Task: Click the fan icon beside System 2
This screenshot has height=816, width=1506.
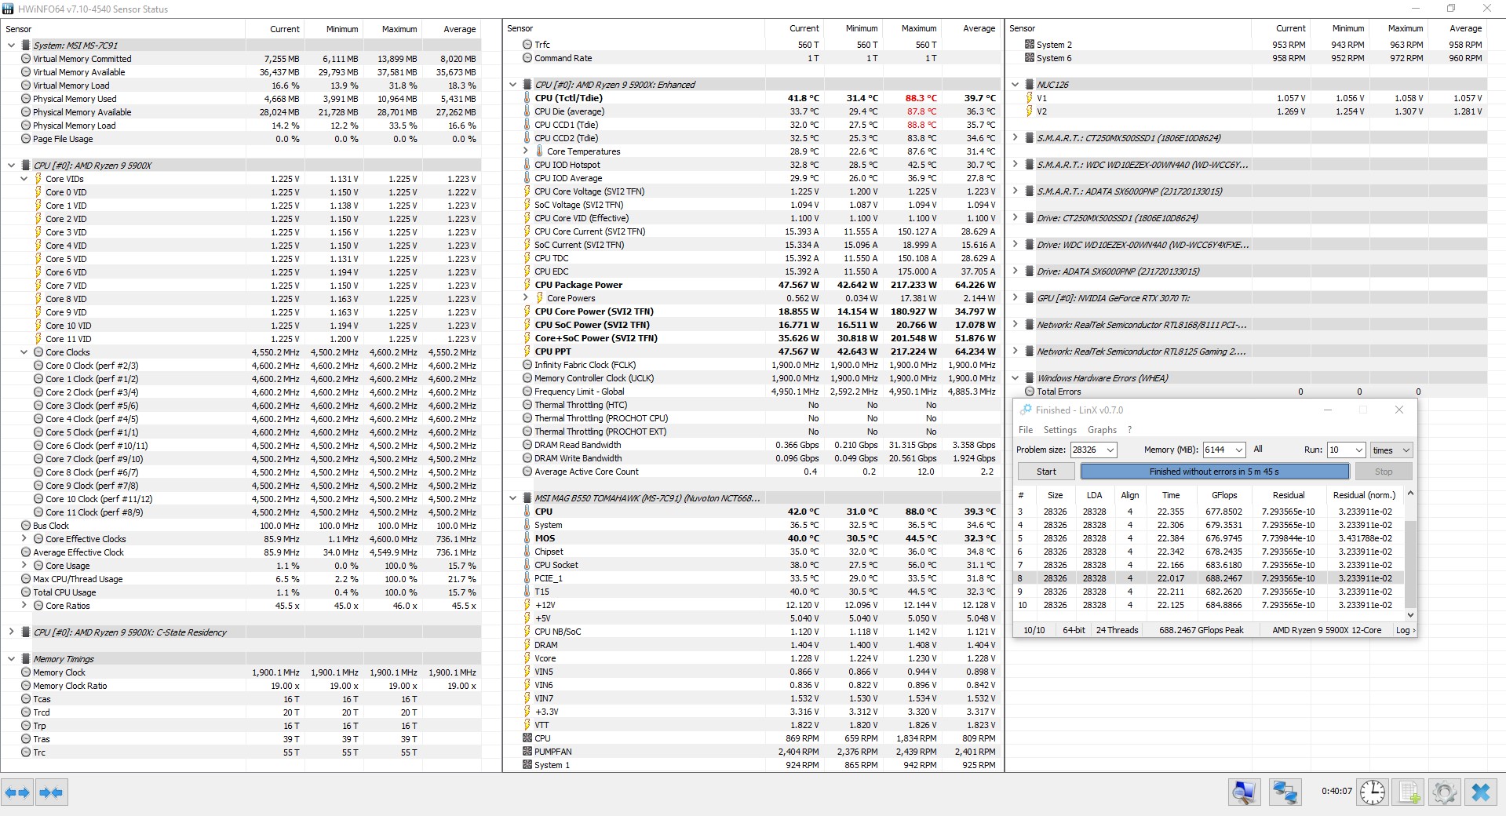Action: [x=1030, y=45]
